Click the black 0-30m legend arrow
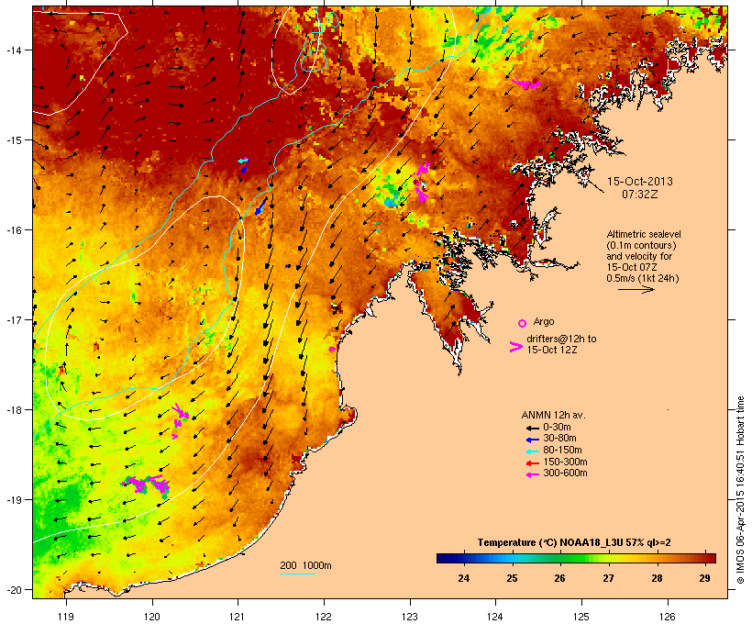The height and width of the screenshot is (624, 752). click(x=532, y=428)
